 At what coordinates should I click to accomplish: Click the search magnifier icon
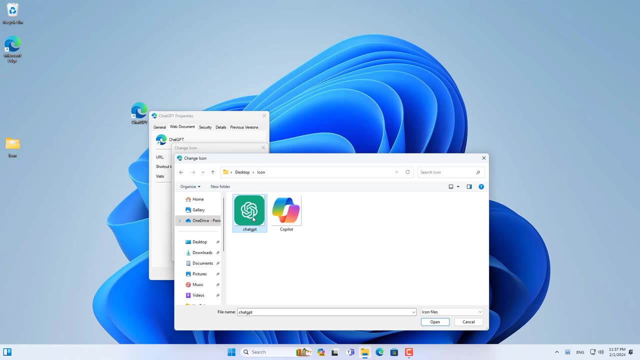pyautogui.click(x=478, y=172)
